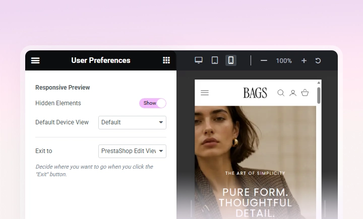
Task: Click the Hidden Elements label
Action: click(58, 103)
